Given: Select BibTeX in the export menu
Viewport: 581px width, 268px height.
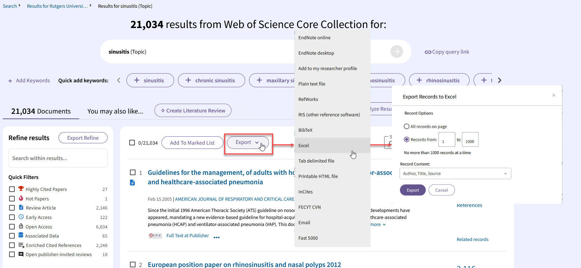Looking at the screenshot, I should click(x=305, y=130).
